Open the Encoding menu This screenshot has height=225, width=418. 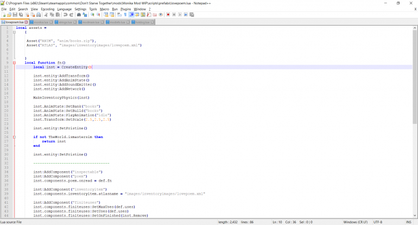tap(47, 9)
